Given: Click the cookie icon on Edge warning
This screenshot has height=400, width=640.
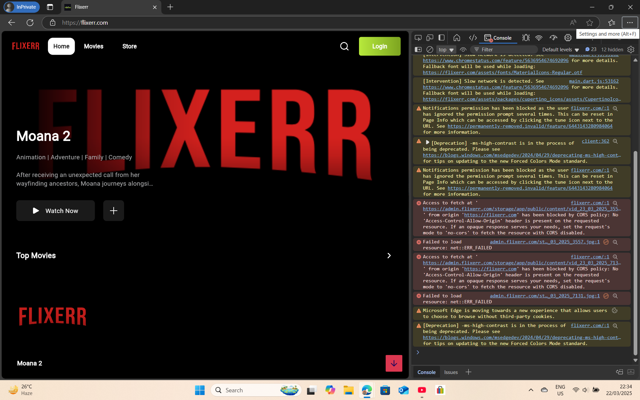Looking at the screenshot, I should (x=615, y=310).
